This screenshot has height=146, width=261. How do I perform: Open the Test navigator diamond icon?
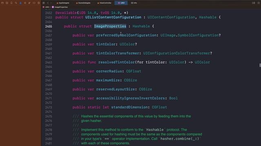(x=25, y=3)
